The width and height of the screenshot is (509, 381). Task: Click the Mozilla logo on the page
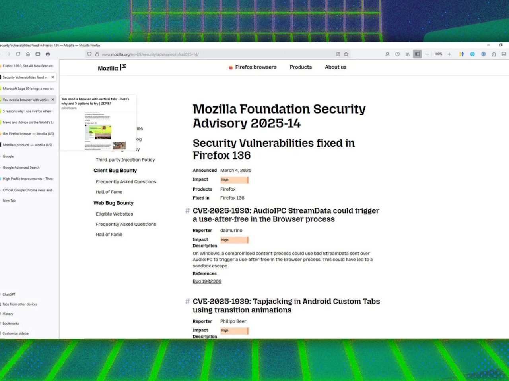coord(112,67)
